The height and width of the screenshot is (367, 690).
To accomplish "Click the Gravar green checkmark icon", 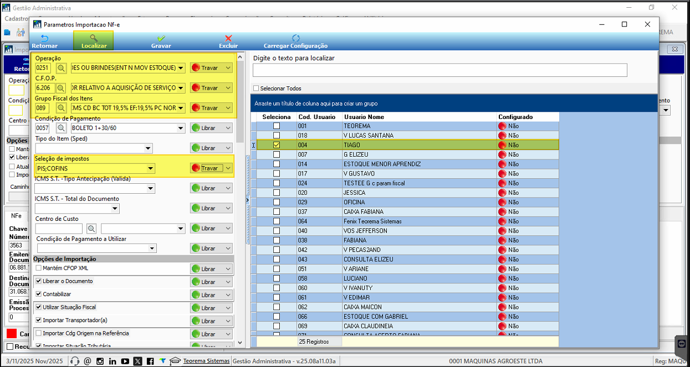I will tap(161, 38).
